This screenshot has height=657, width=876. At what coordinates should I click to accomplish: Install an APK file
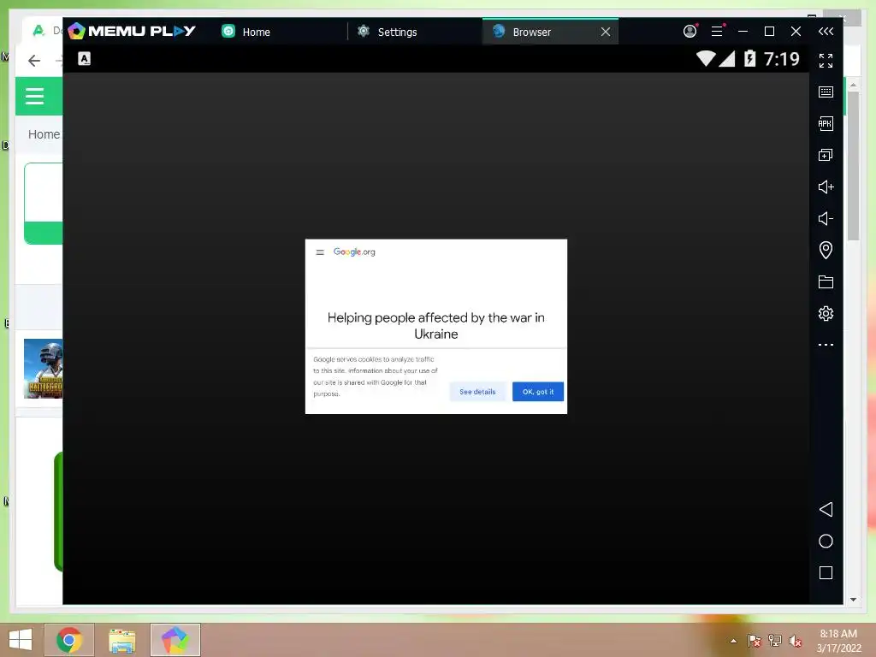[x=826, y=123]
